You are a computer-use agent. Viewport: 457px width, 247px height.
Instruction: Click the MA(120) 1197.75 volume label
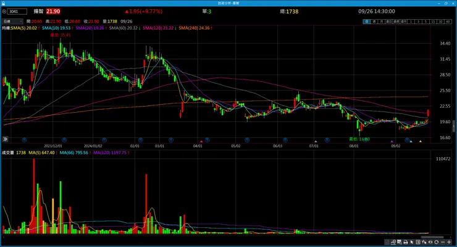coord(110,153)
